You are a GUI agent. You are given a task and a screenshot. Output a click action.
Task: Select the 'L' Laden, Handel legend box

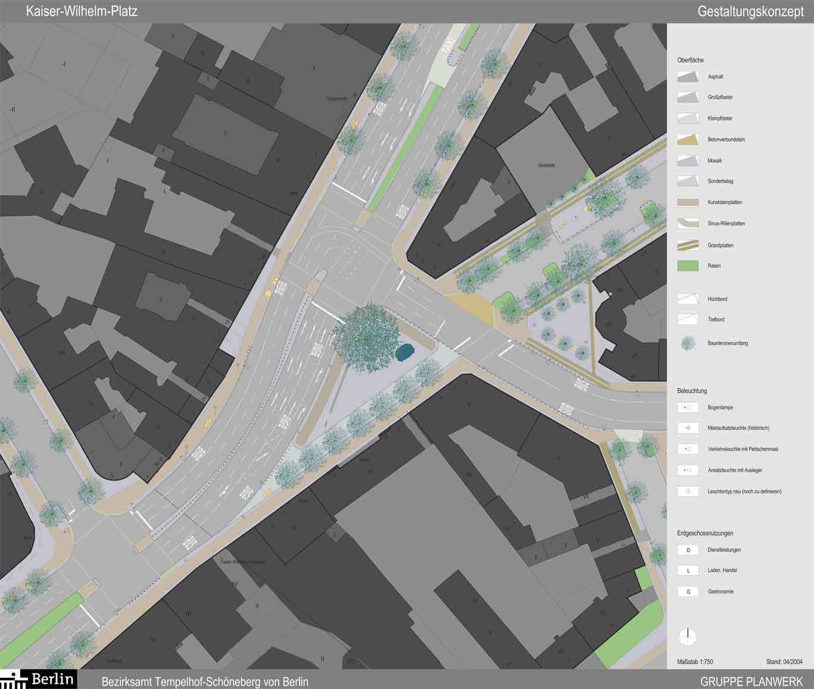tap(688, 571)
